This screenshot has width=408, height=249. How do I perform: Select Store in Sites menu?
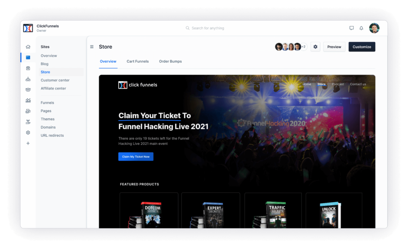(x=61, y=72)
